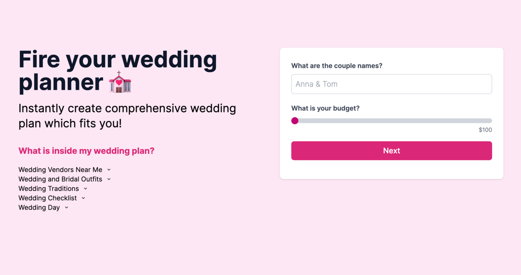Focus the couple names input field
The height and width of the screenshot is (275, 521).
(392, 84)
